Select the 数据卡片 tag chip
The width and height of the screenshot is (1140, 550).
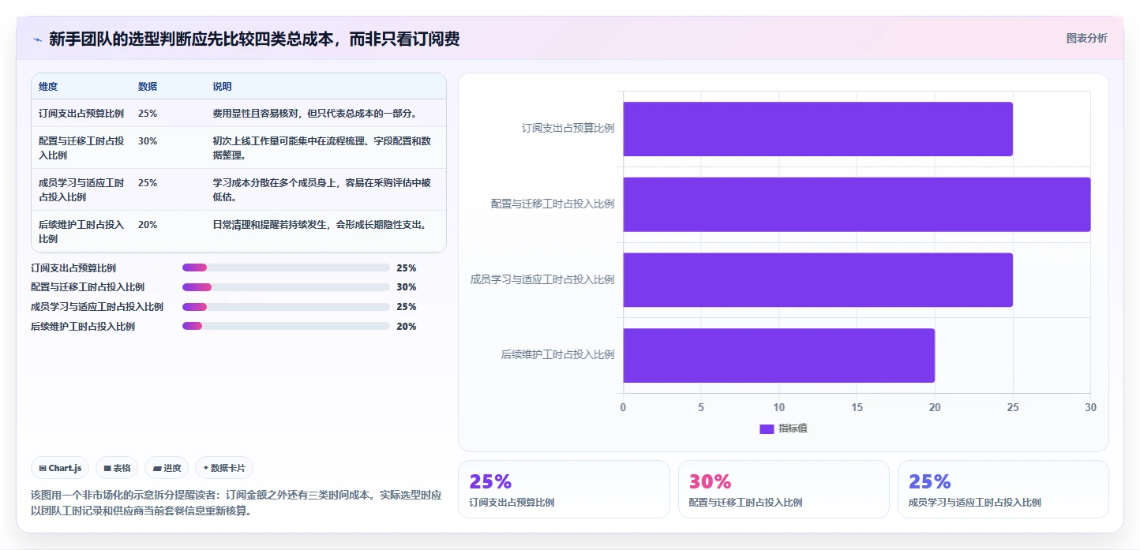point(224,468)
